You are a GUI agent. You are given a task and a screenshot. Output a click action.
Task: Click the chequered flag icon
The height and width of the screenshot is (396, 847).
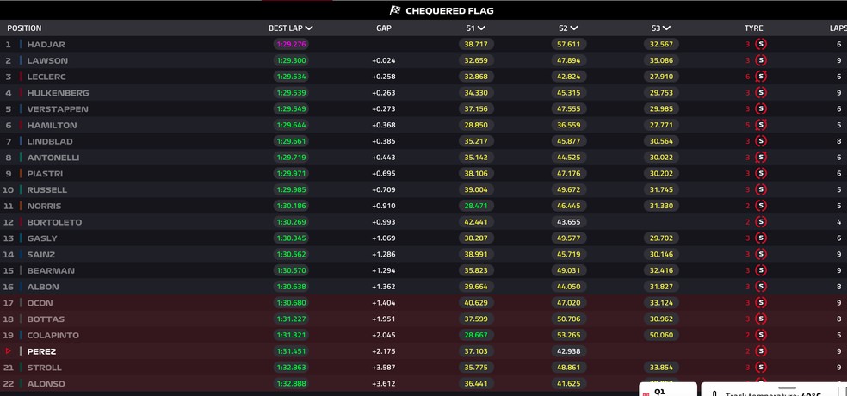pos(395,10)
